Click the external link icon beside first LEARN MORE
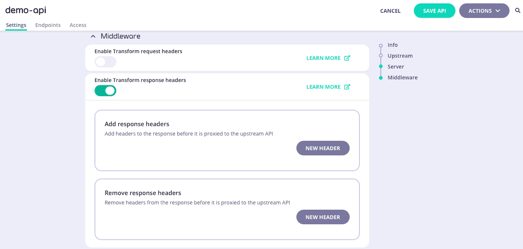The width and height of the screenshot is (523, 249). coord(347,58)
